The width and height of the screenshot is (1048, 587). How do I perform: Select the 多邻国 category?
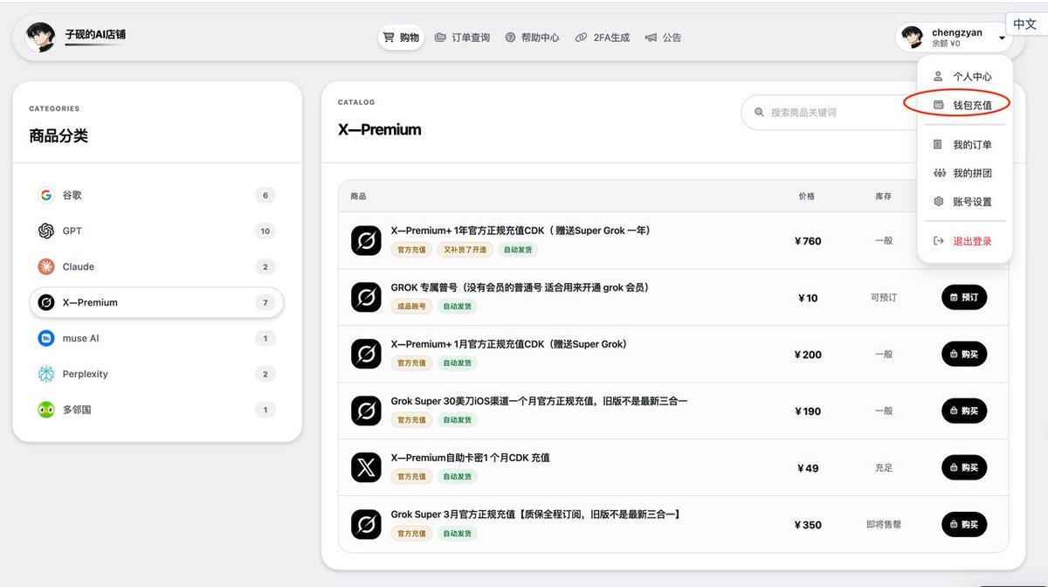tap(157, 411)
